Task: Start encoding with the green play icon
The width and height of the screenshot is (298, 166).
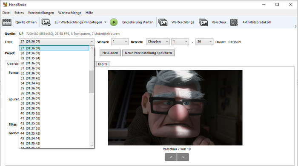Action: (x=114, y=22)
